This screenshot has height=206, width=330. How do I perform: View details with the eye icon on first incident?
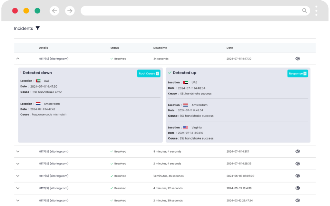click(x=297, y=58)
